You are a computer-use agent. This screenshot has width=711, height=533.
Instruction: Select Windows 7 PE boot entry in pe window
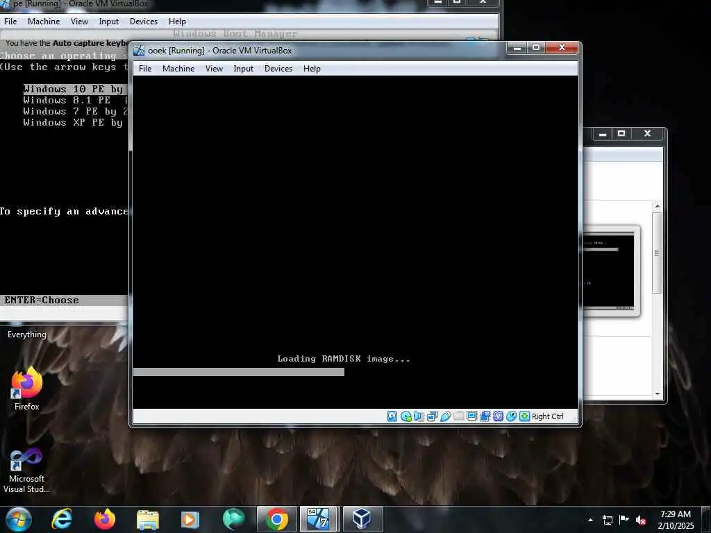point(75,111)
